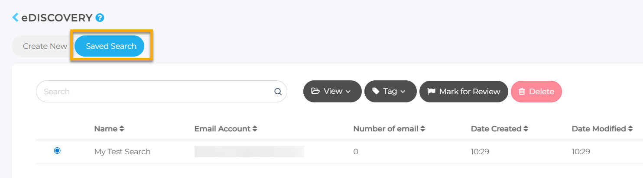Switch to the Create New tab

click(x=45, y=46)
